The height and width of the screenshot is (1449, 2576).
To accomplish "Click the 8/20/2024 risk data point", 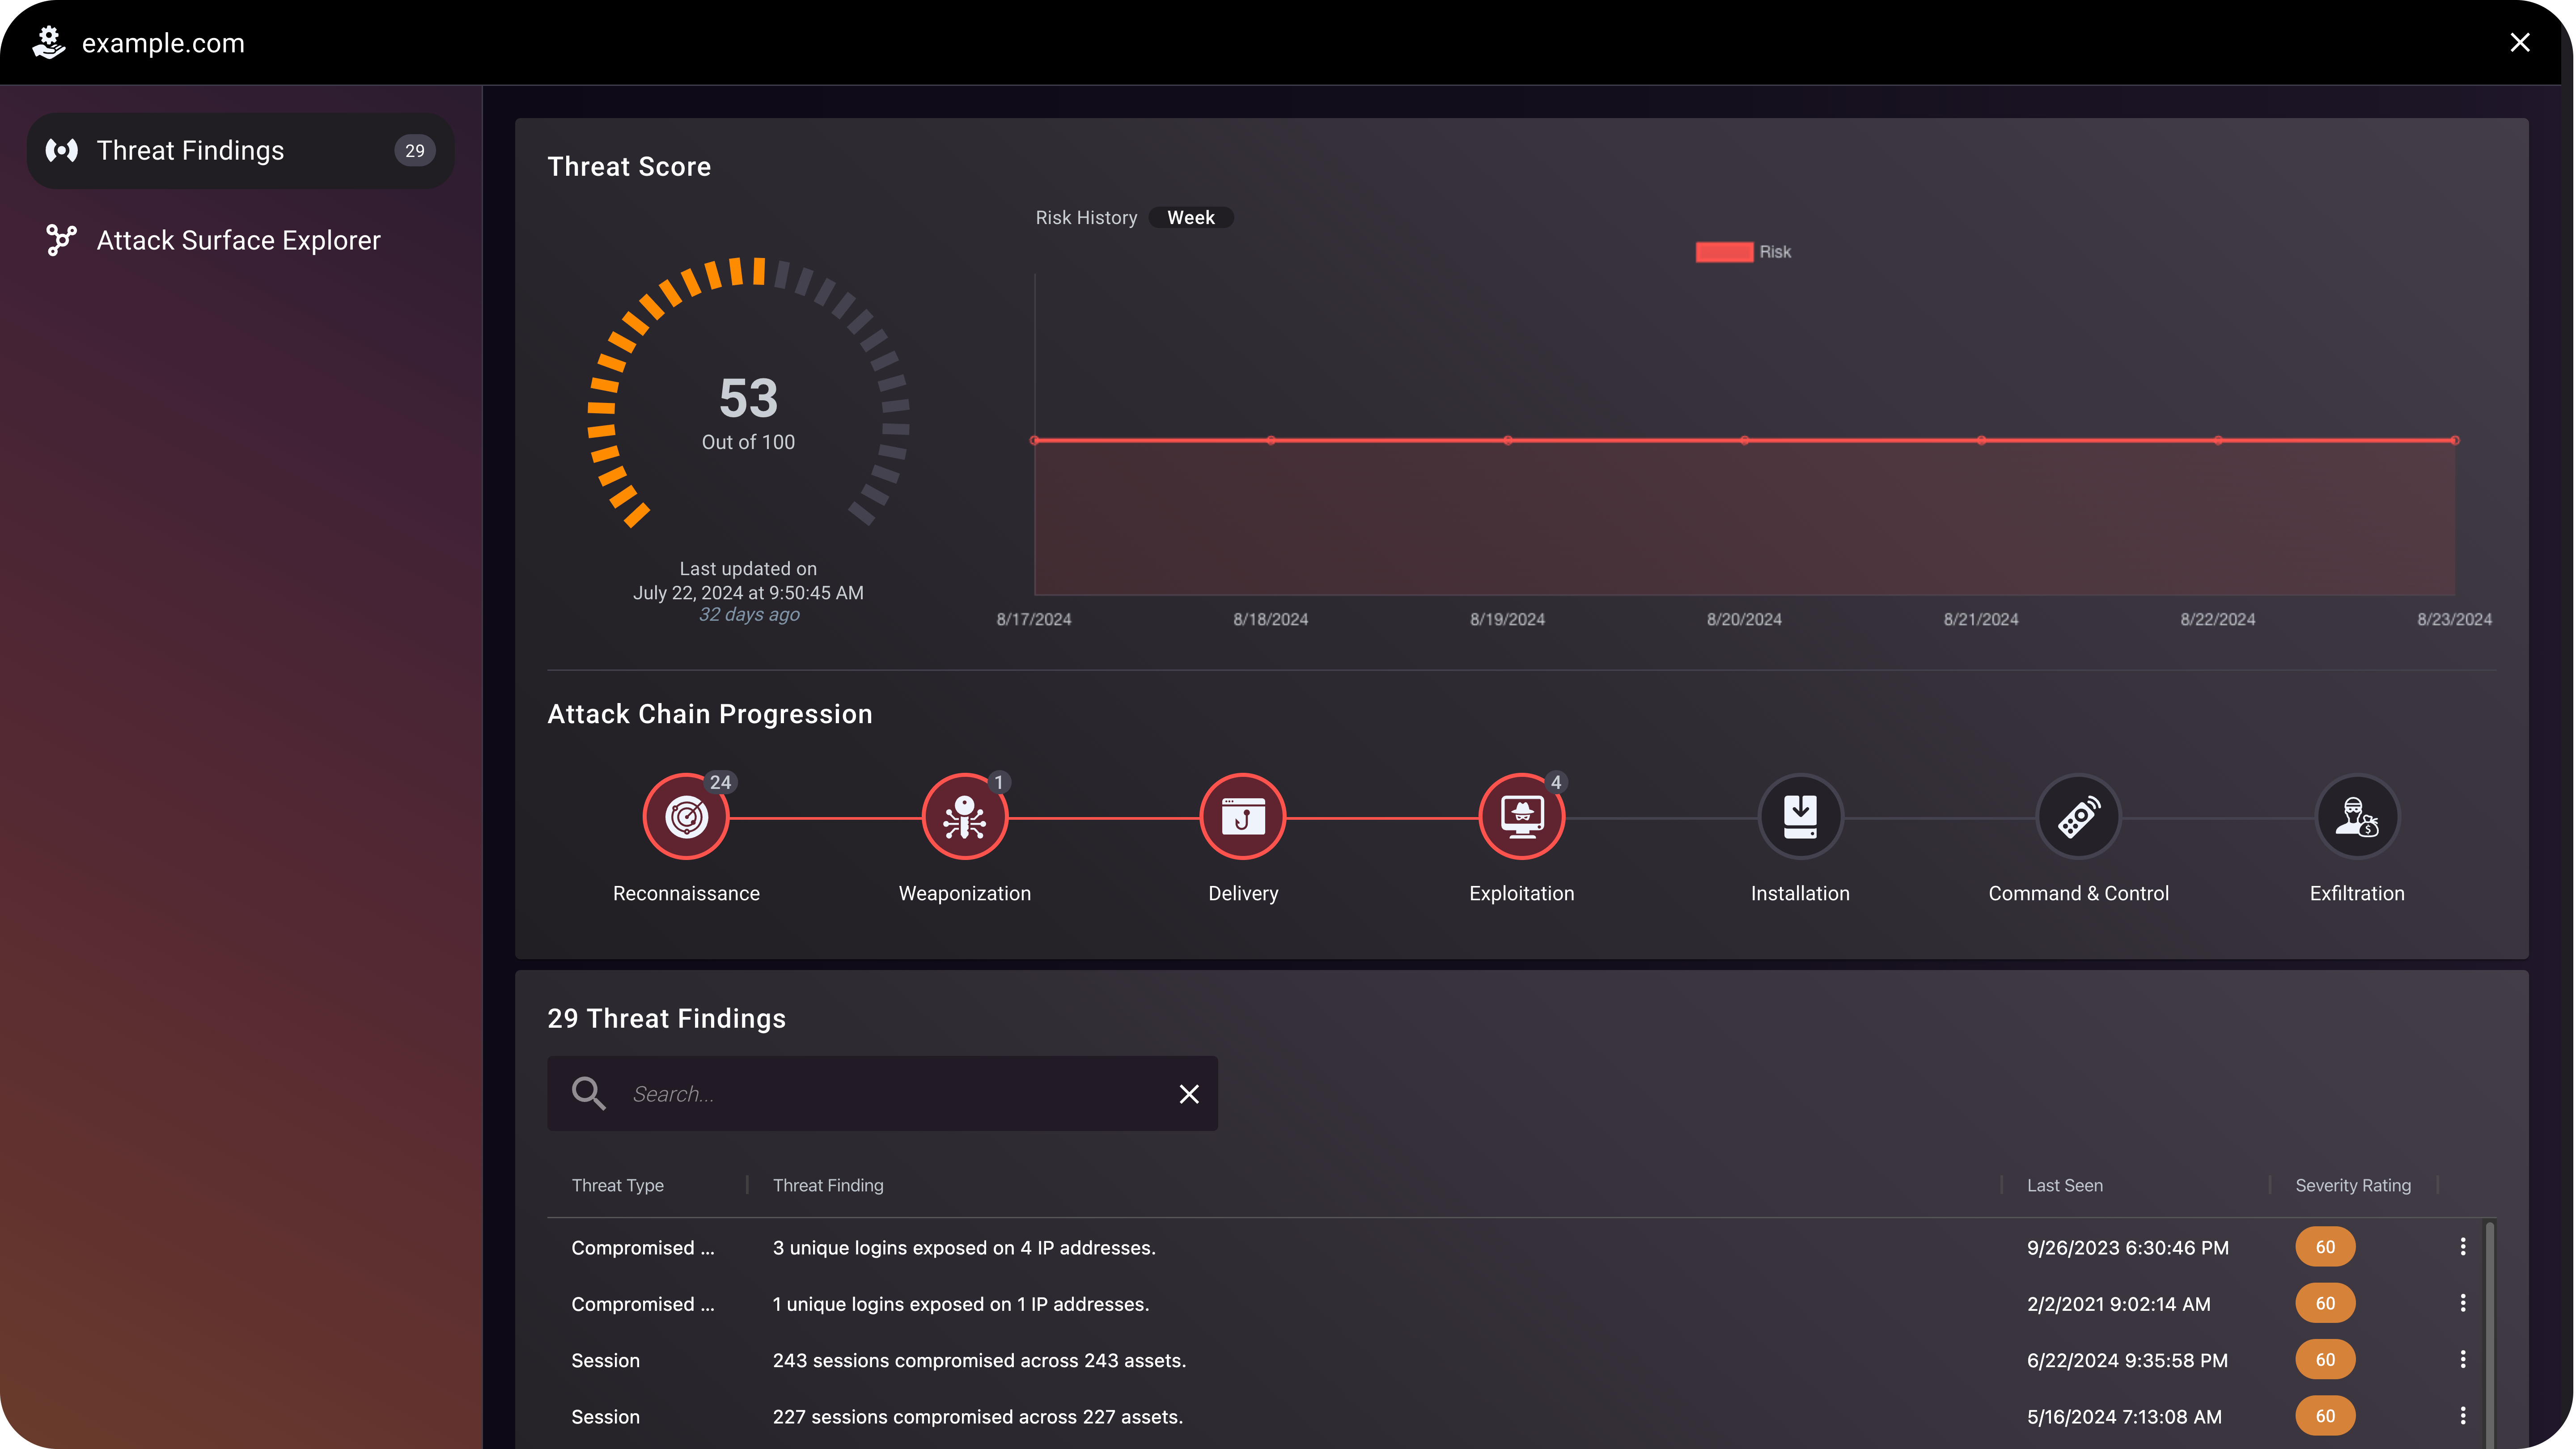I will click(x=1744, y=440).
